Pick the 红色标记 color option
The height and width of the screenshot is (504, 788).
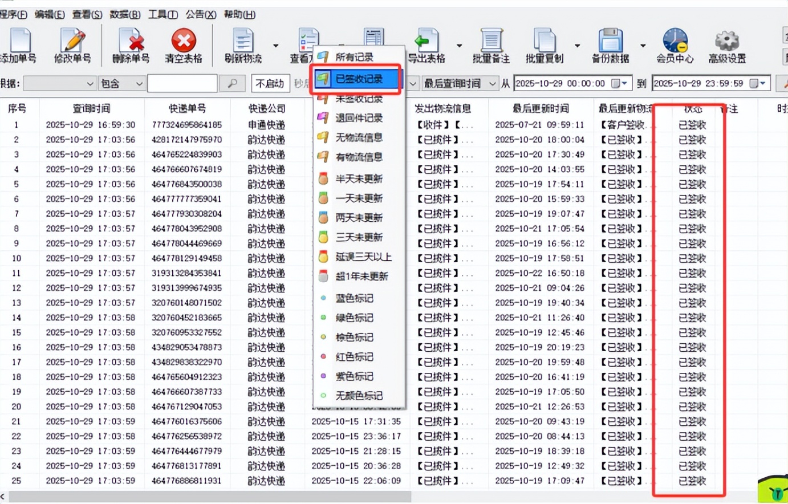pos(354,357)
